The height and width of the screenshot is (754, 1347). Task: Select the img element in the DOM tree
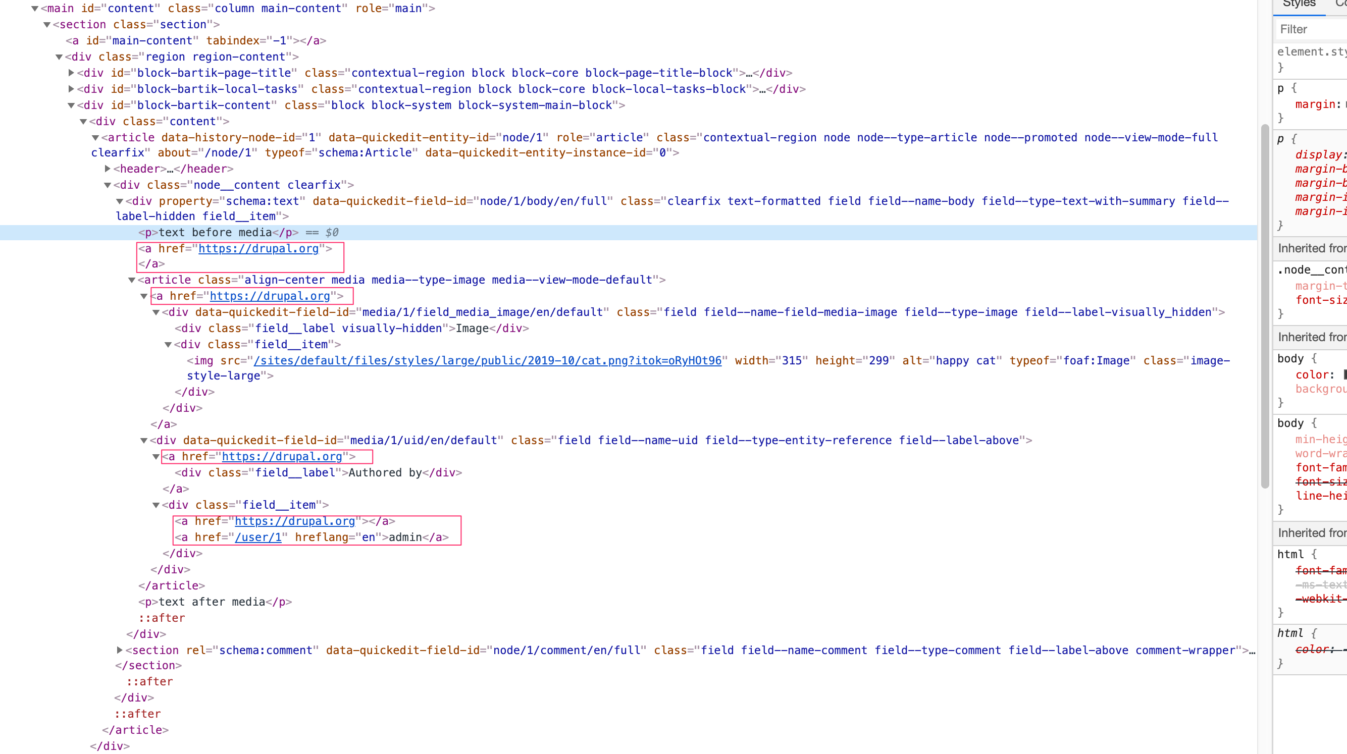[x=204, y=360]
